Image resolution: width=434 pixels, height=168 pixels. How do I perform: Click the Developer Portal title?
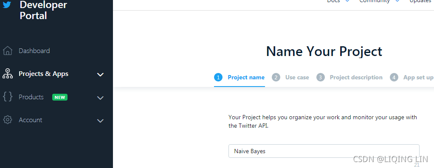[43, 10]
